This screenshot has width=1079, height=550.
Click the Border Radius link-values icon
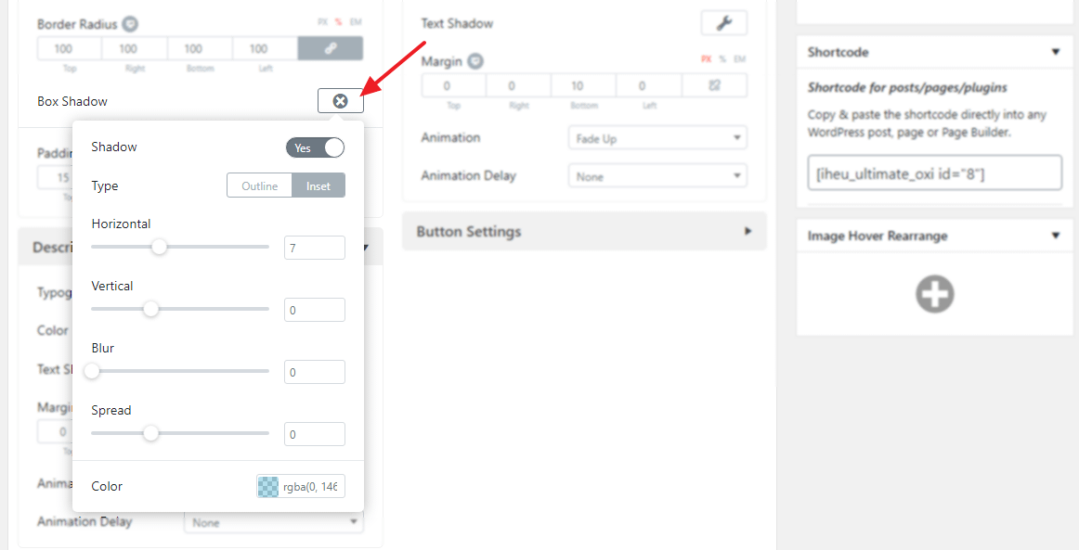[x=330, y=48]
